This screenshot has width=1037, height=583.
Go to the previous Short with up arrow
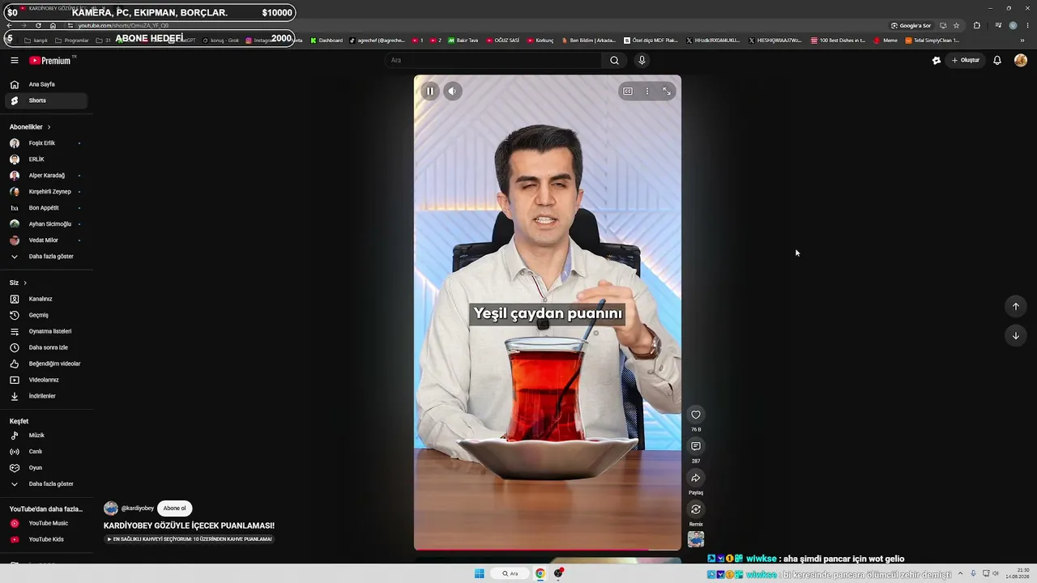coord(1015,306)
